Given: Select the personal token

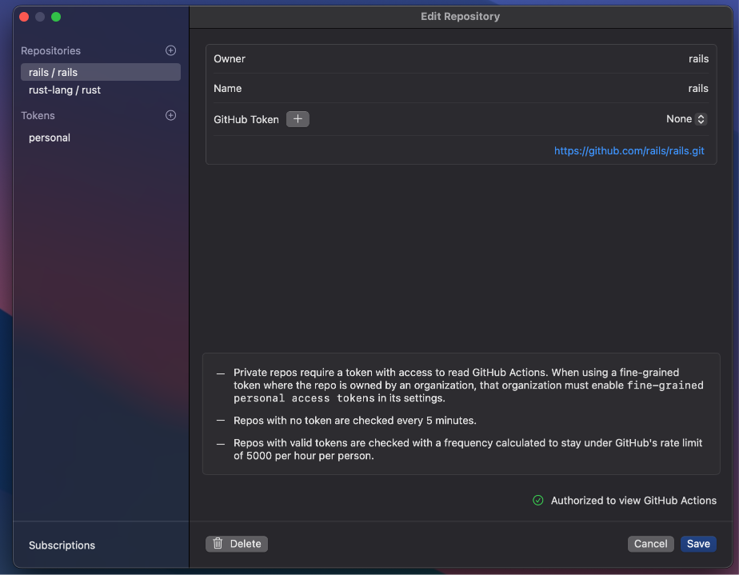Looking at the screenshot, I should coord(50,138).
